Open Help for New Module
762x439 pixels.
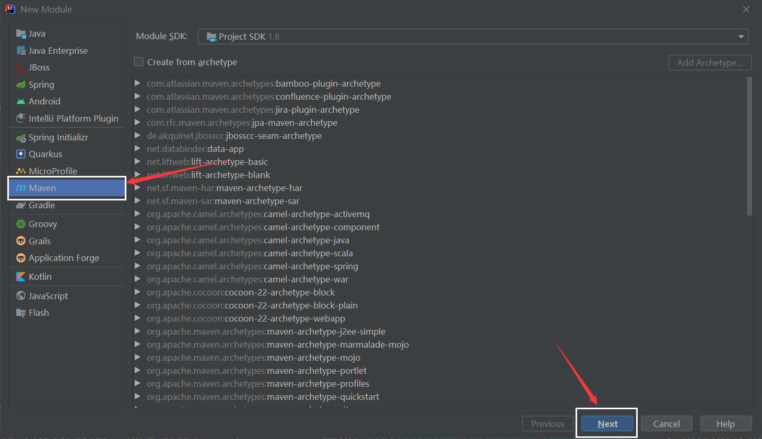725,424
